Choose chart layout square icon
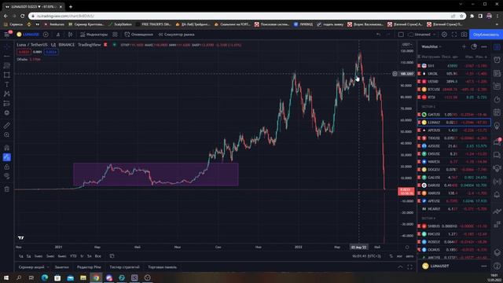The width and height of the screenshot is (503, 283). point(401,35)
